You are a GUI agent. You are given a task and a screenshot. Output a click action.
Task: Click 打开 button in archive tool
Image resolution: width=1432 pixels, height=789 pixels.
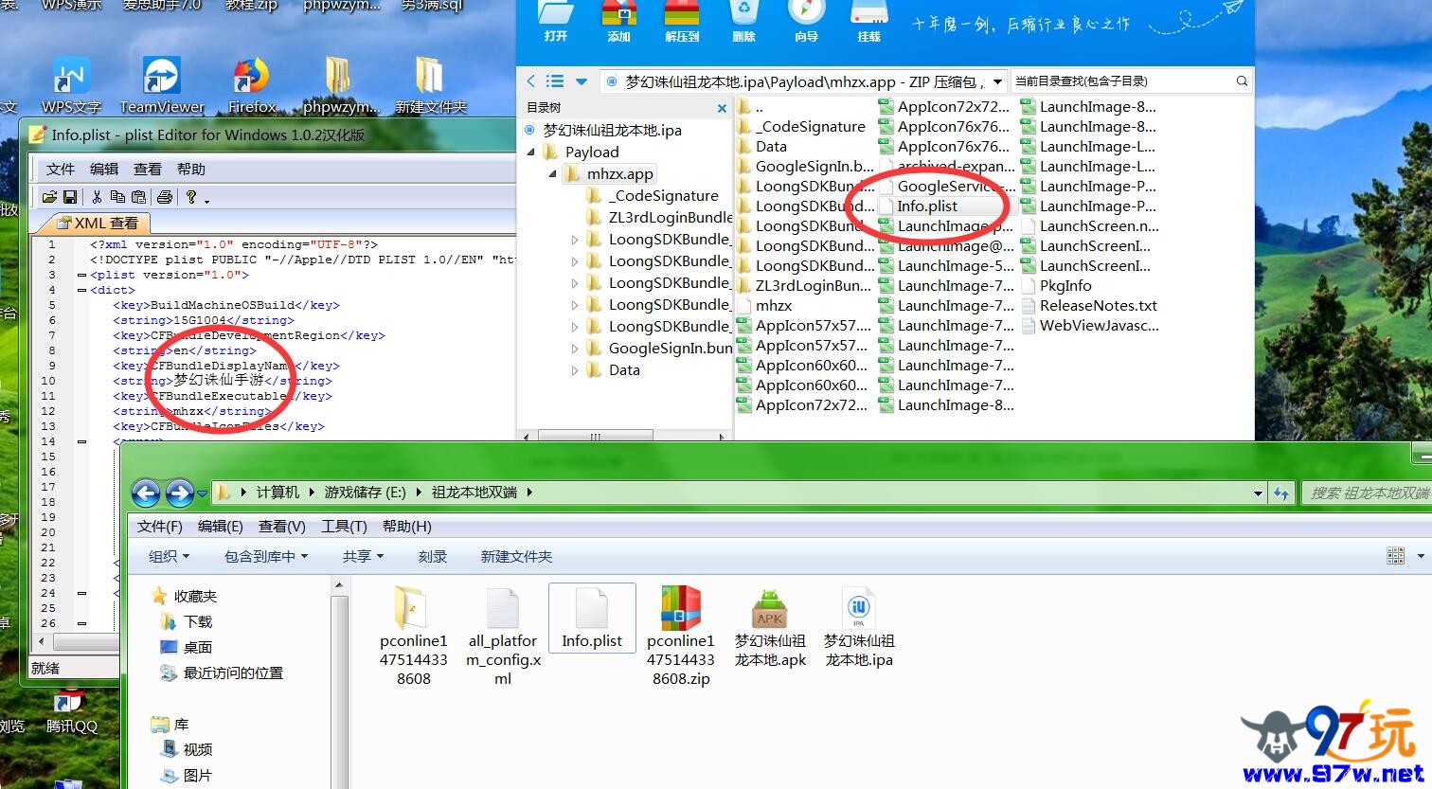pyautogui.click(x=556, y=23)
